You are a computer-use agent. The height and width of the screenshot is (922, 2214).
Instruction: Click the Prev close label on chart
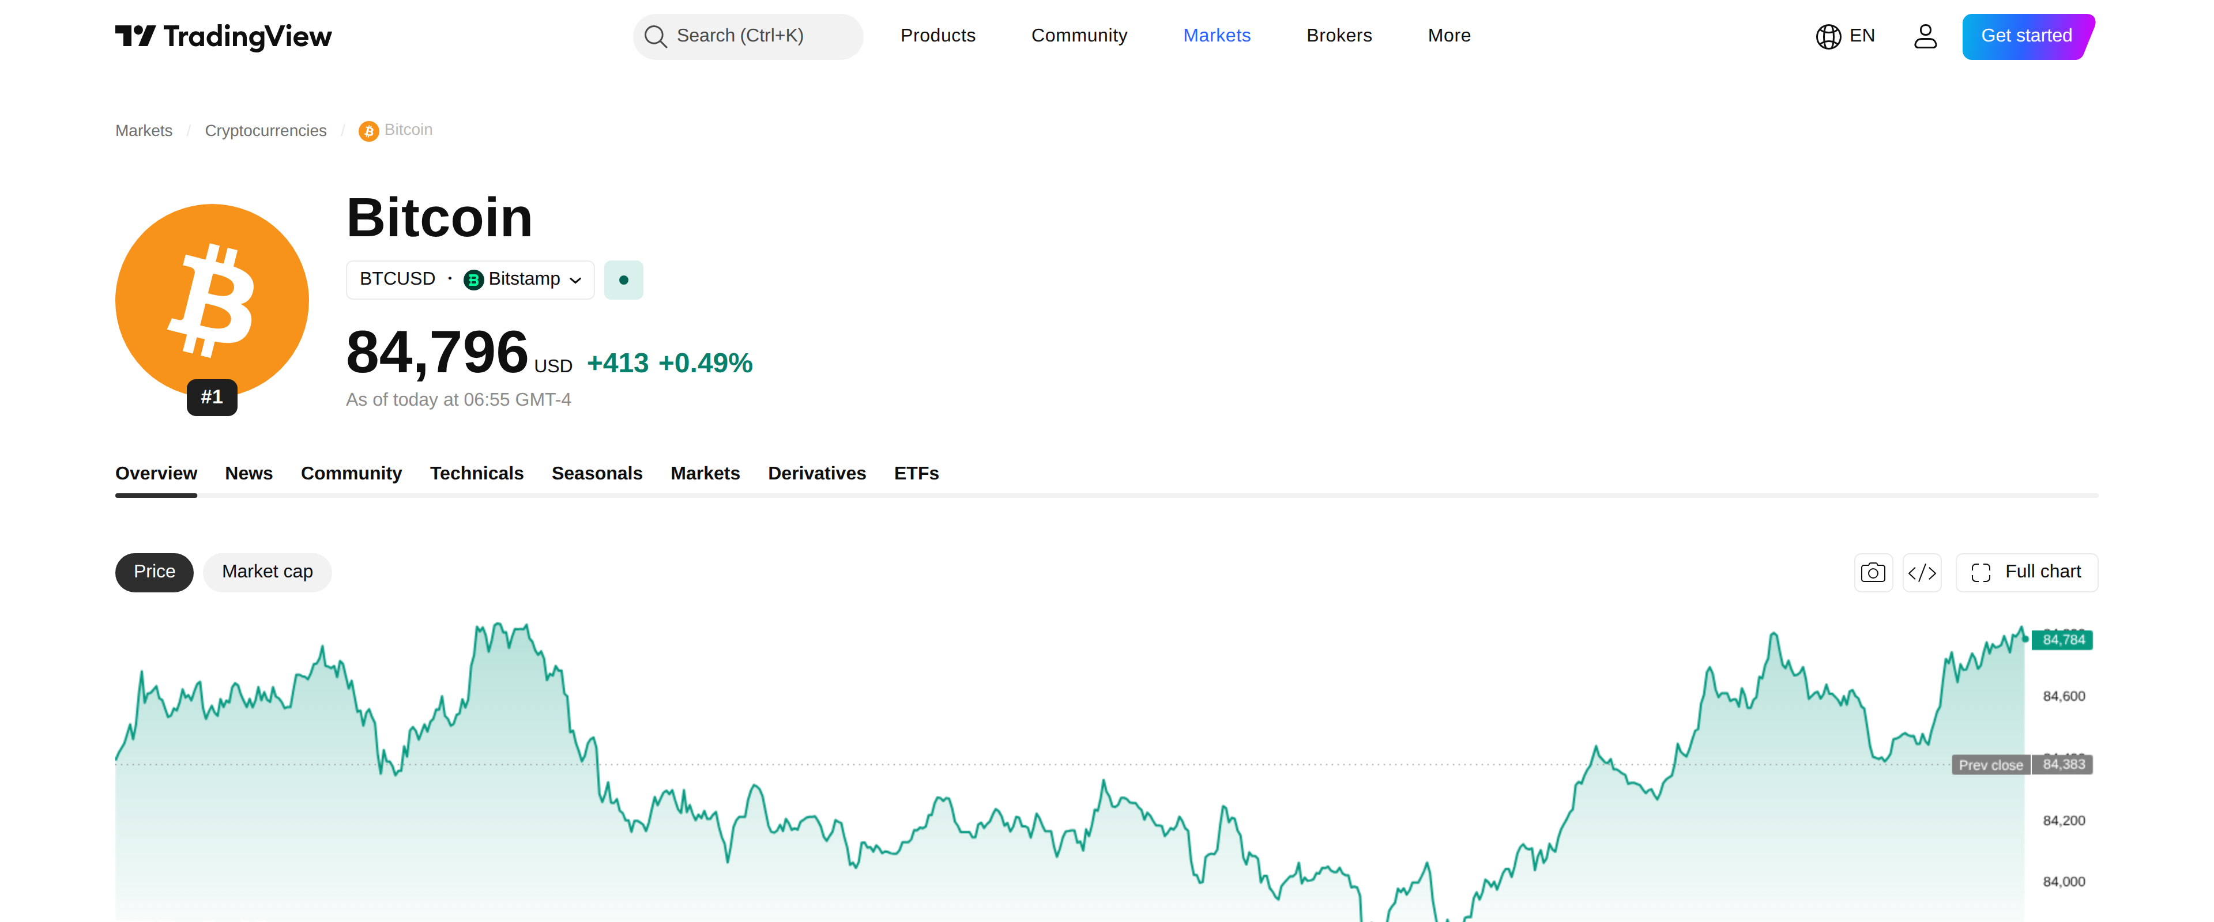pos(1990,765)
